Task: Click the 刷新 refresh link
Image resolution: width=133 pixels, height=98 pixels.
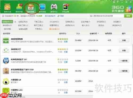Action: [62, 16]
